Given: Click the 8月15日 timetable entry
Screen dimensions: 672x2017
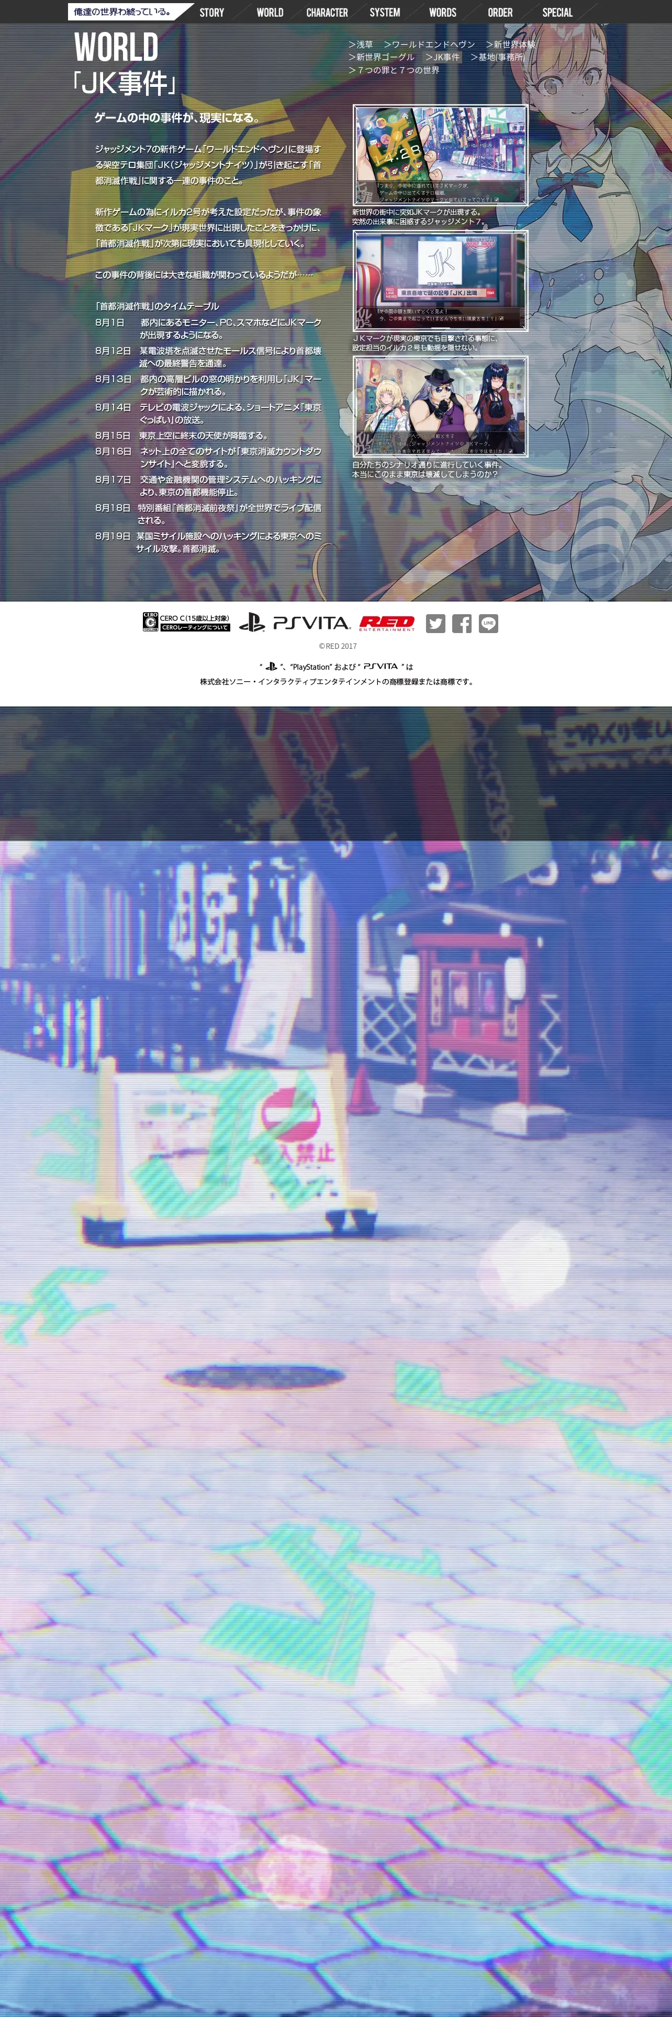Looking at the screenshot, I should click(182, 435).
